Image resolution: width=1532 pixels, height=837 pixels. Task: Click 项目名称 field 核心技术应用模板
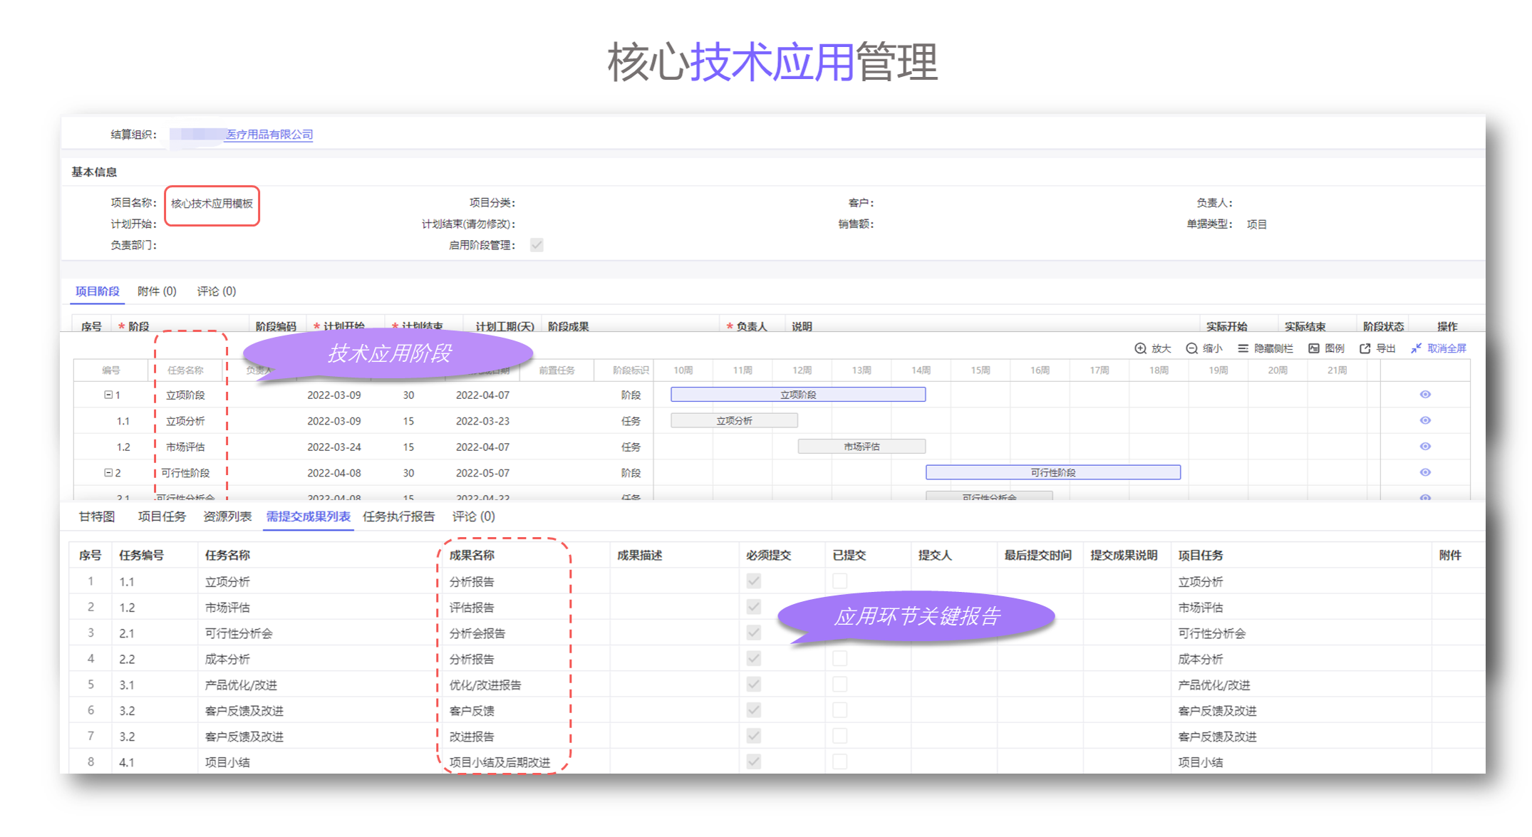point(212,204)
